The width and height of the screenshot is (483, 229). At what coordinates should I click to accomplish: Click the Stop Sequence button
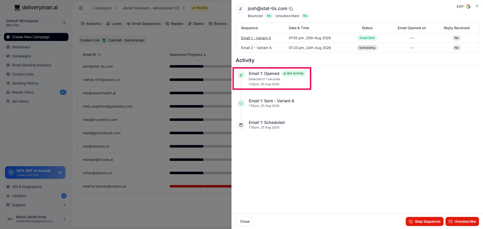[425, 221]
